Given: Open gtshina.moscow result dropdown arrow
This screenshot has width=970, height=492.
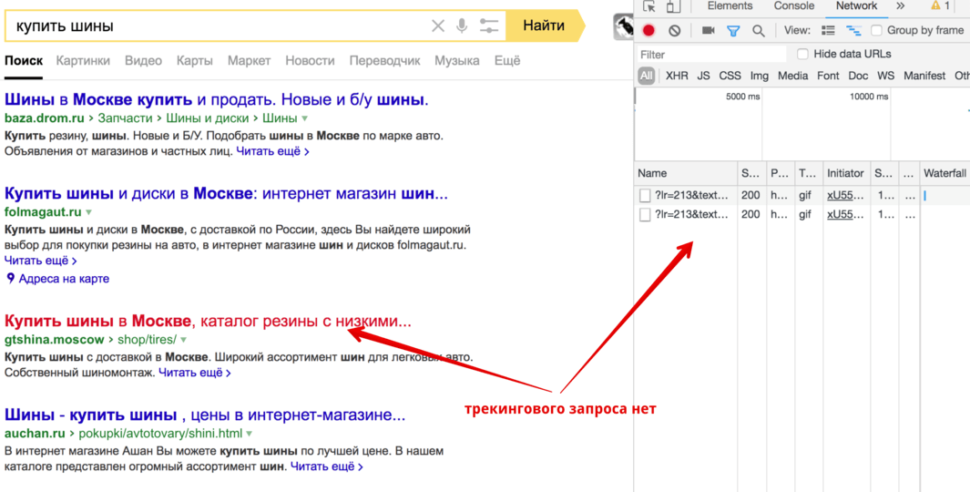Looking at the screenshot, I should tap(183, 340).
